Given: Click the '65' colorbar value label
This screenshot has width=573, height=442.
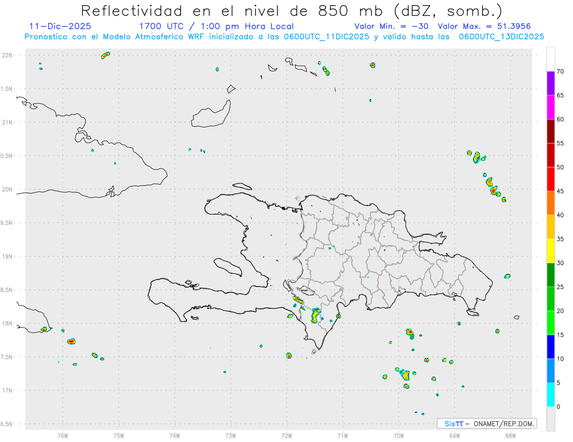Looking at the screenshot, I should point(561,95).
